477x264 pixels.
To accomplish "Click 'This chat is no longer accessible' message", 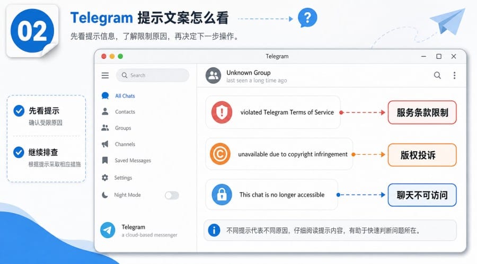I will 282,195.
